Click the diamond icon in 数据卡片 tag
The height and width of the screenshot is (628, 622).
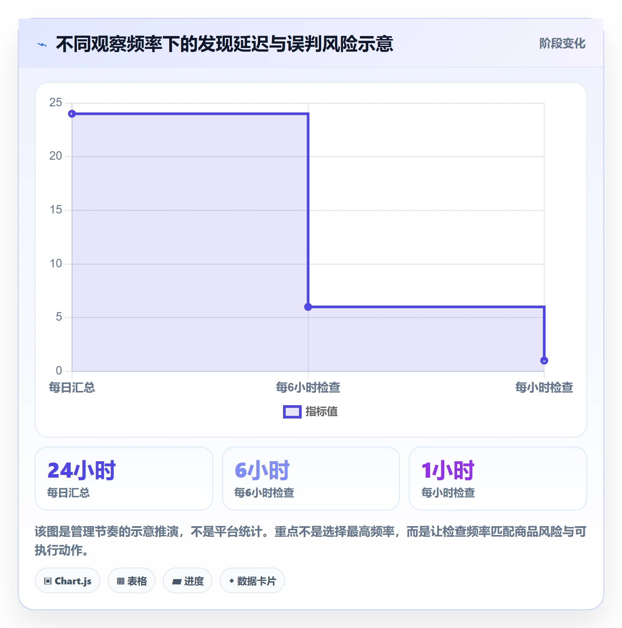tap(231, 581)
